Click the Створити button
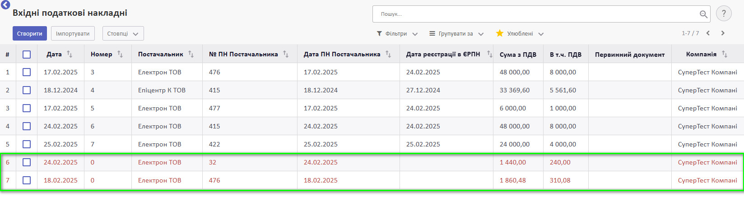Viewport: 744px width, 201px height. [30, 33]
